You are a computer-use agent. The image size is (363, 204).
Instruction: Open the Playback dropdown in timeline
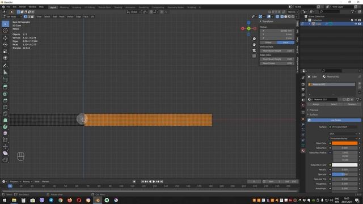pyautogui.click(x=15, y=181)
